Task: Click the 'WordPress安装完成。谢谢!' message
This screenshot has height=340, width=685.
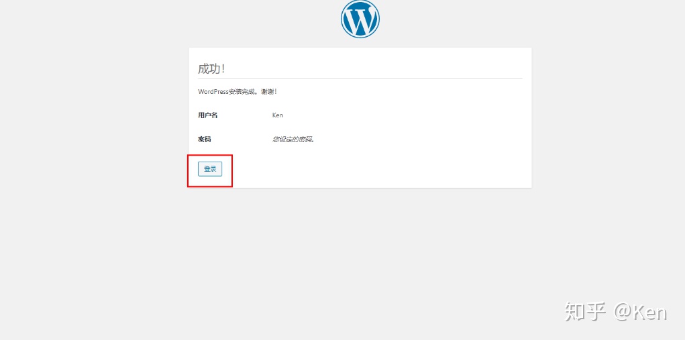Action: click(x=238, y=92)
